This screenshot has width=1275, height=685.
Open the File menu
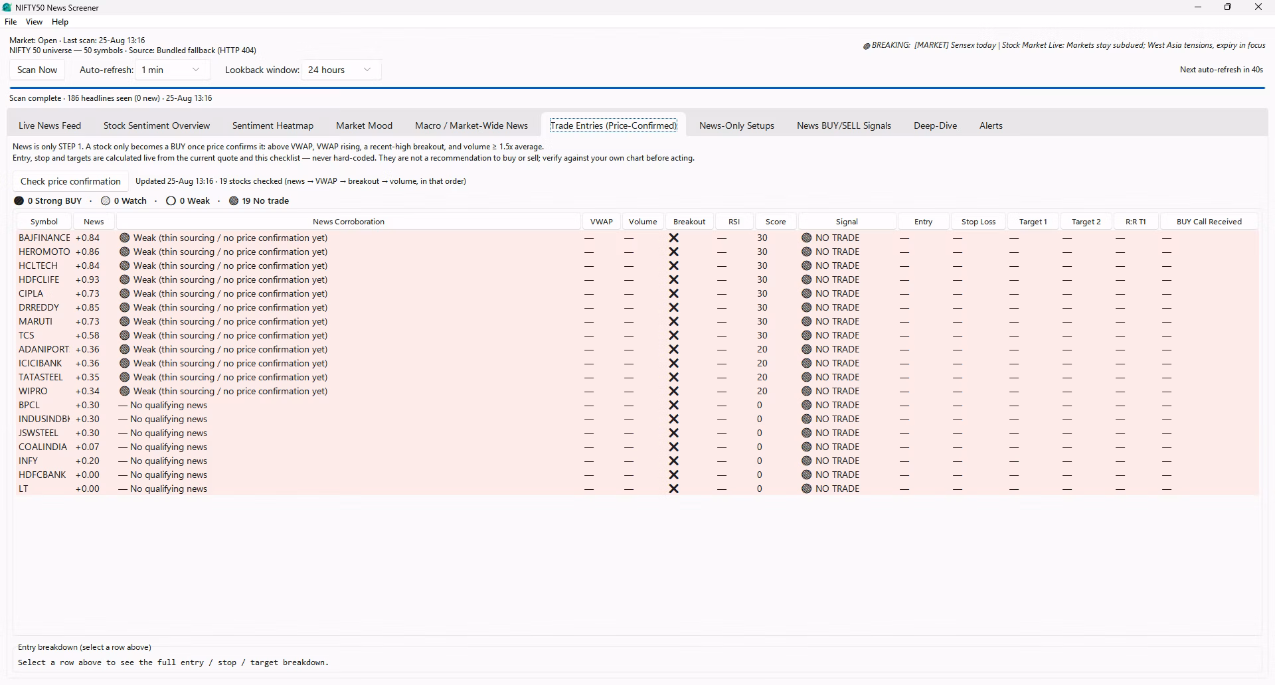tap(11, 22)
